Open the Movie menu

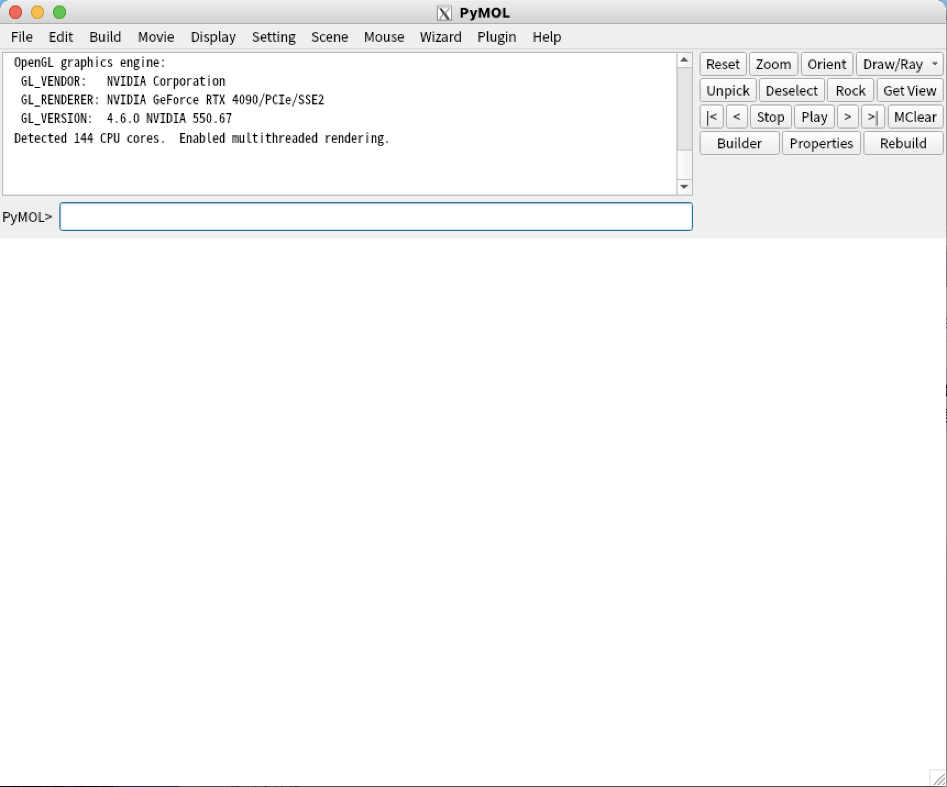(156, 37)
